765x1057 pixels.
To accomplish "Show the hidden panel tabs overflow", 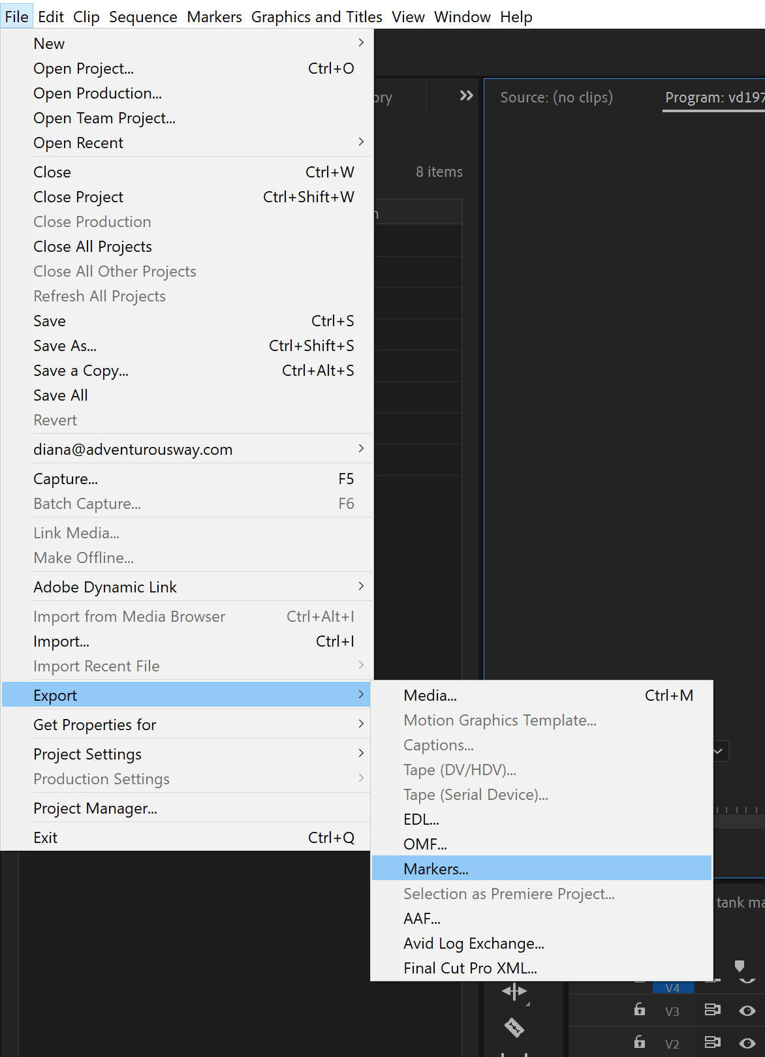I will click(466, 96).
